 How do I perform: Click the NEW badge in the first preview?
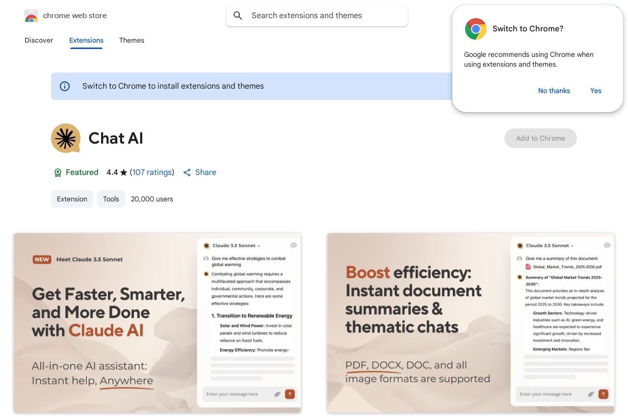click(42, 260)
